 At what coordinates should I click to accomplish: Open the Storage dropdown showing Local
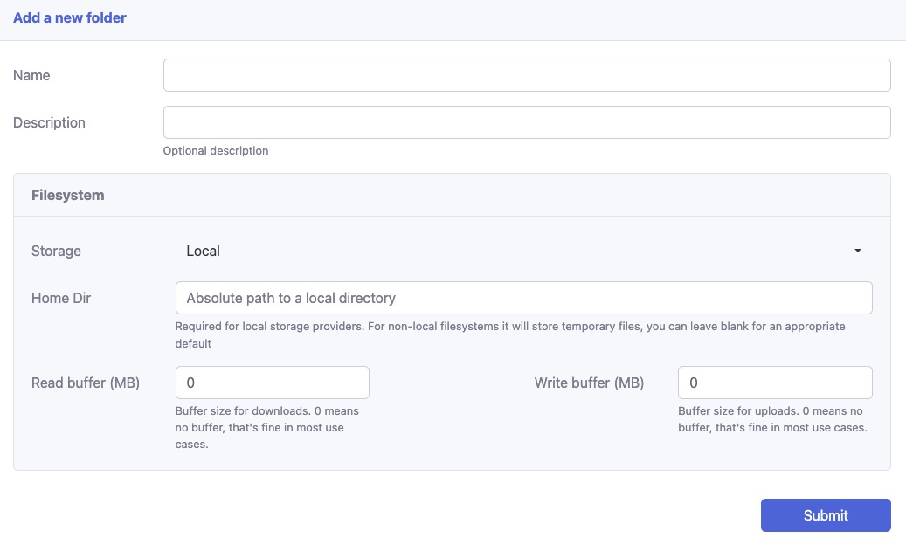click(522, 251)
